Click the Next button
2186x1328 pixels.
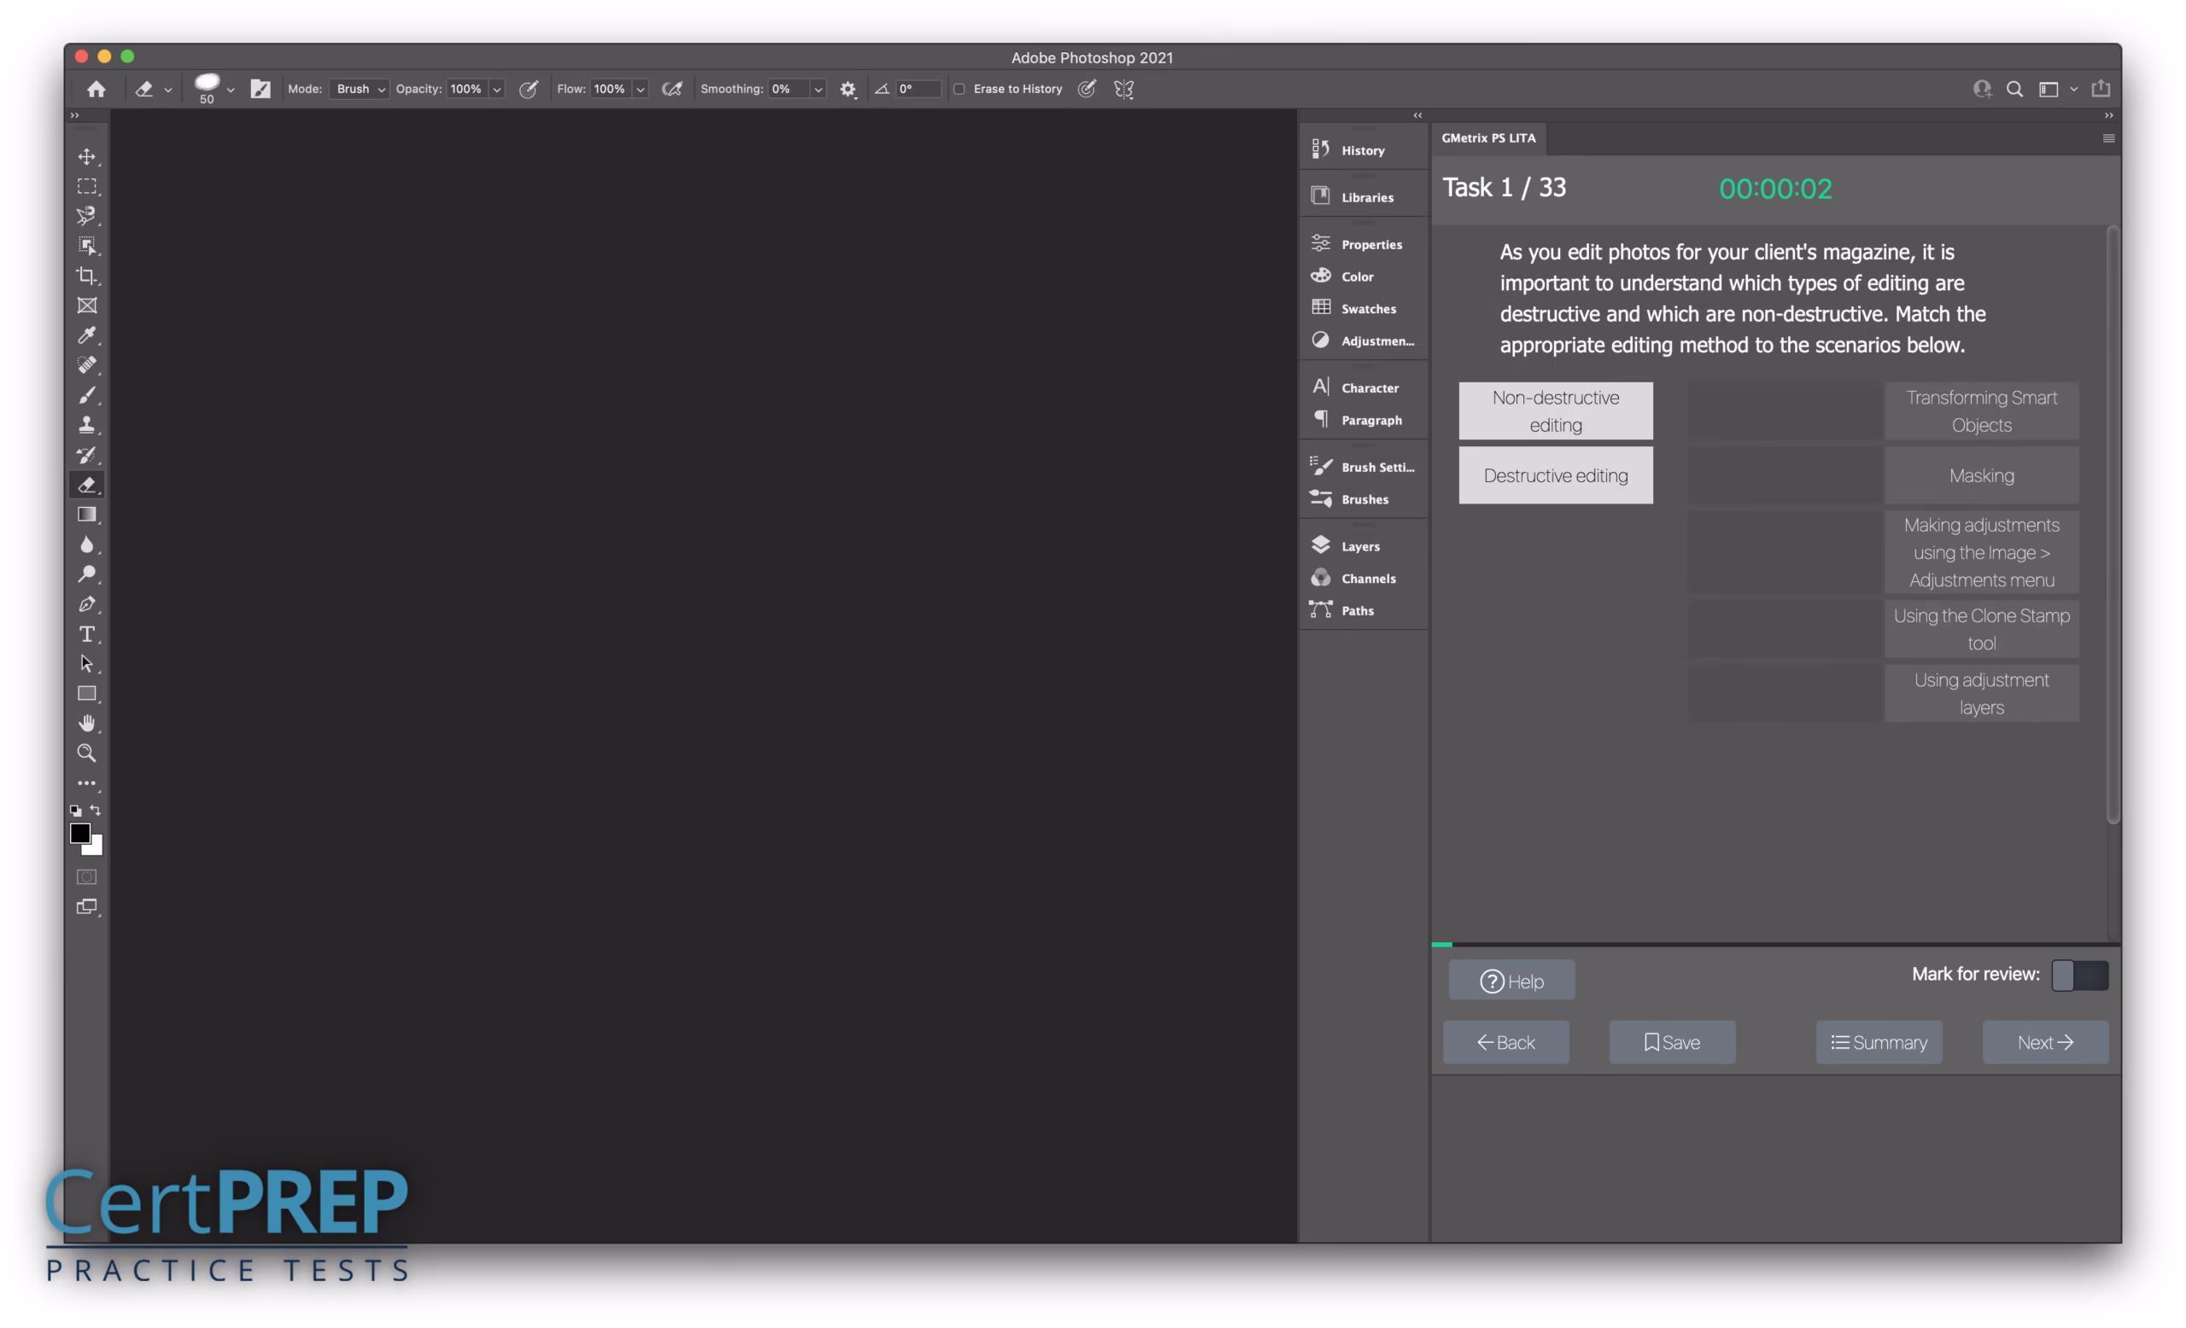[x=2045, y=1043]
